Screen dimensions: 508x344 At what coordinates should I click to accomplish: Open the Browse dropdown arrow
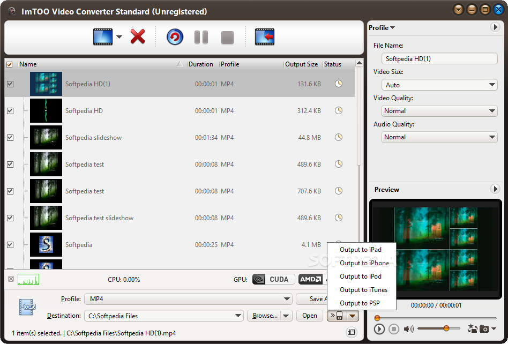286,316
